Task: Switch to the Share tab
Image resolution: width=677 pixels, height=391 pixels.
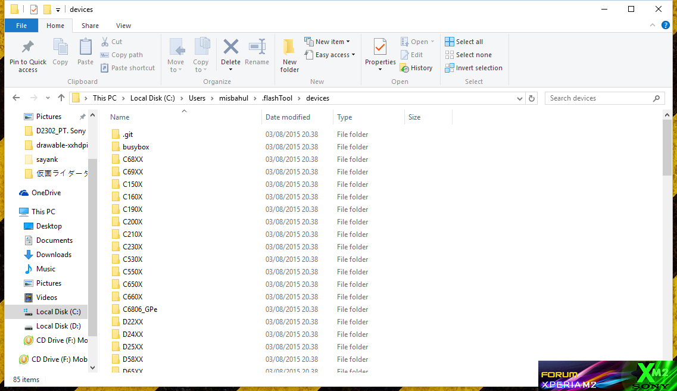Action: point(90,26)
